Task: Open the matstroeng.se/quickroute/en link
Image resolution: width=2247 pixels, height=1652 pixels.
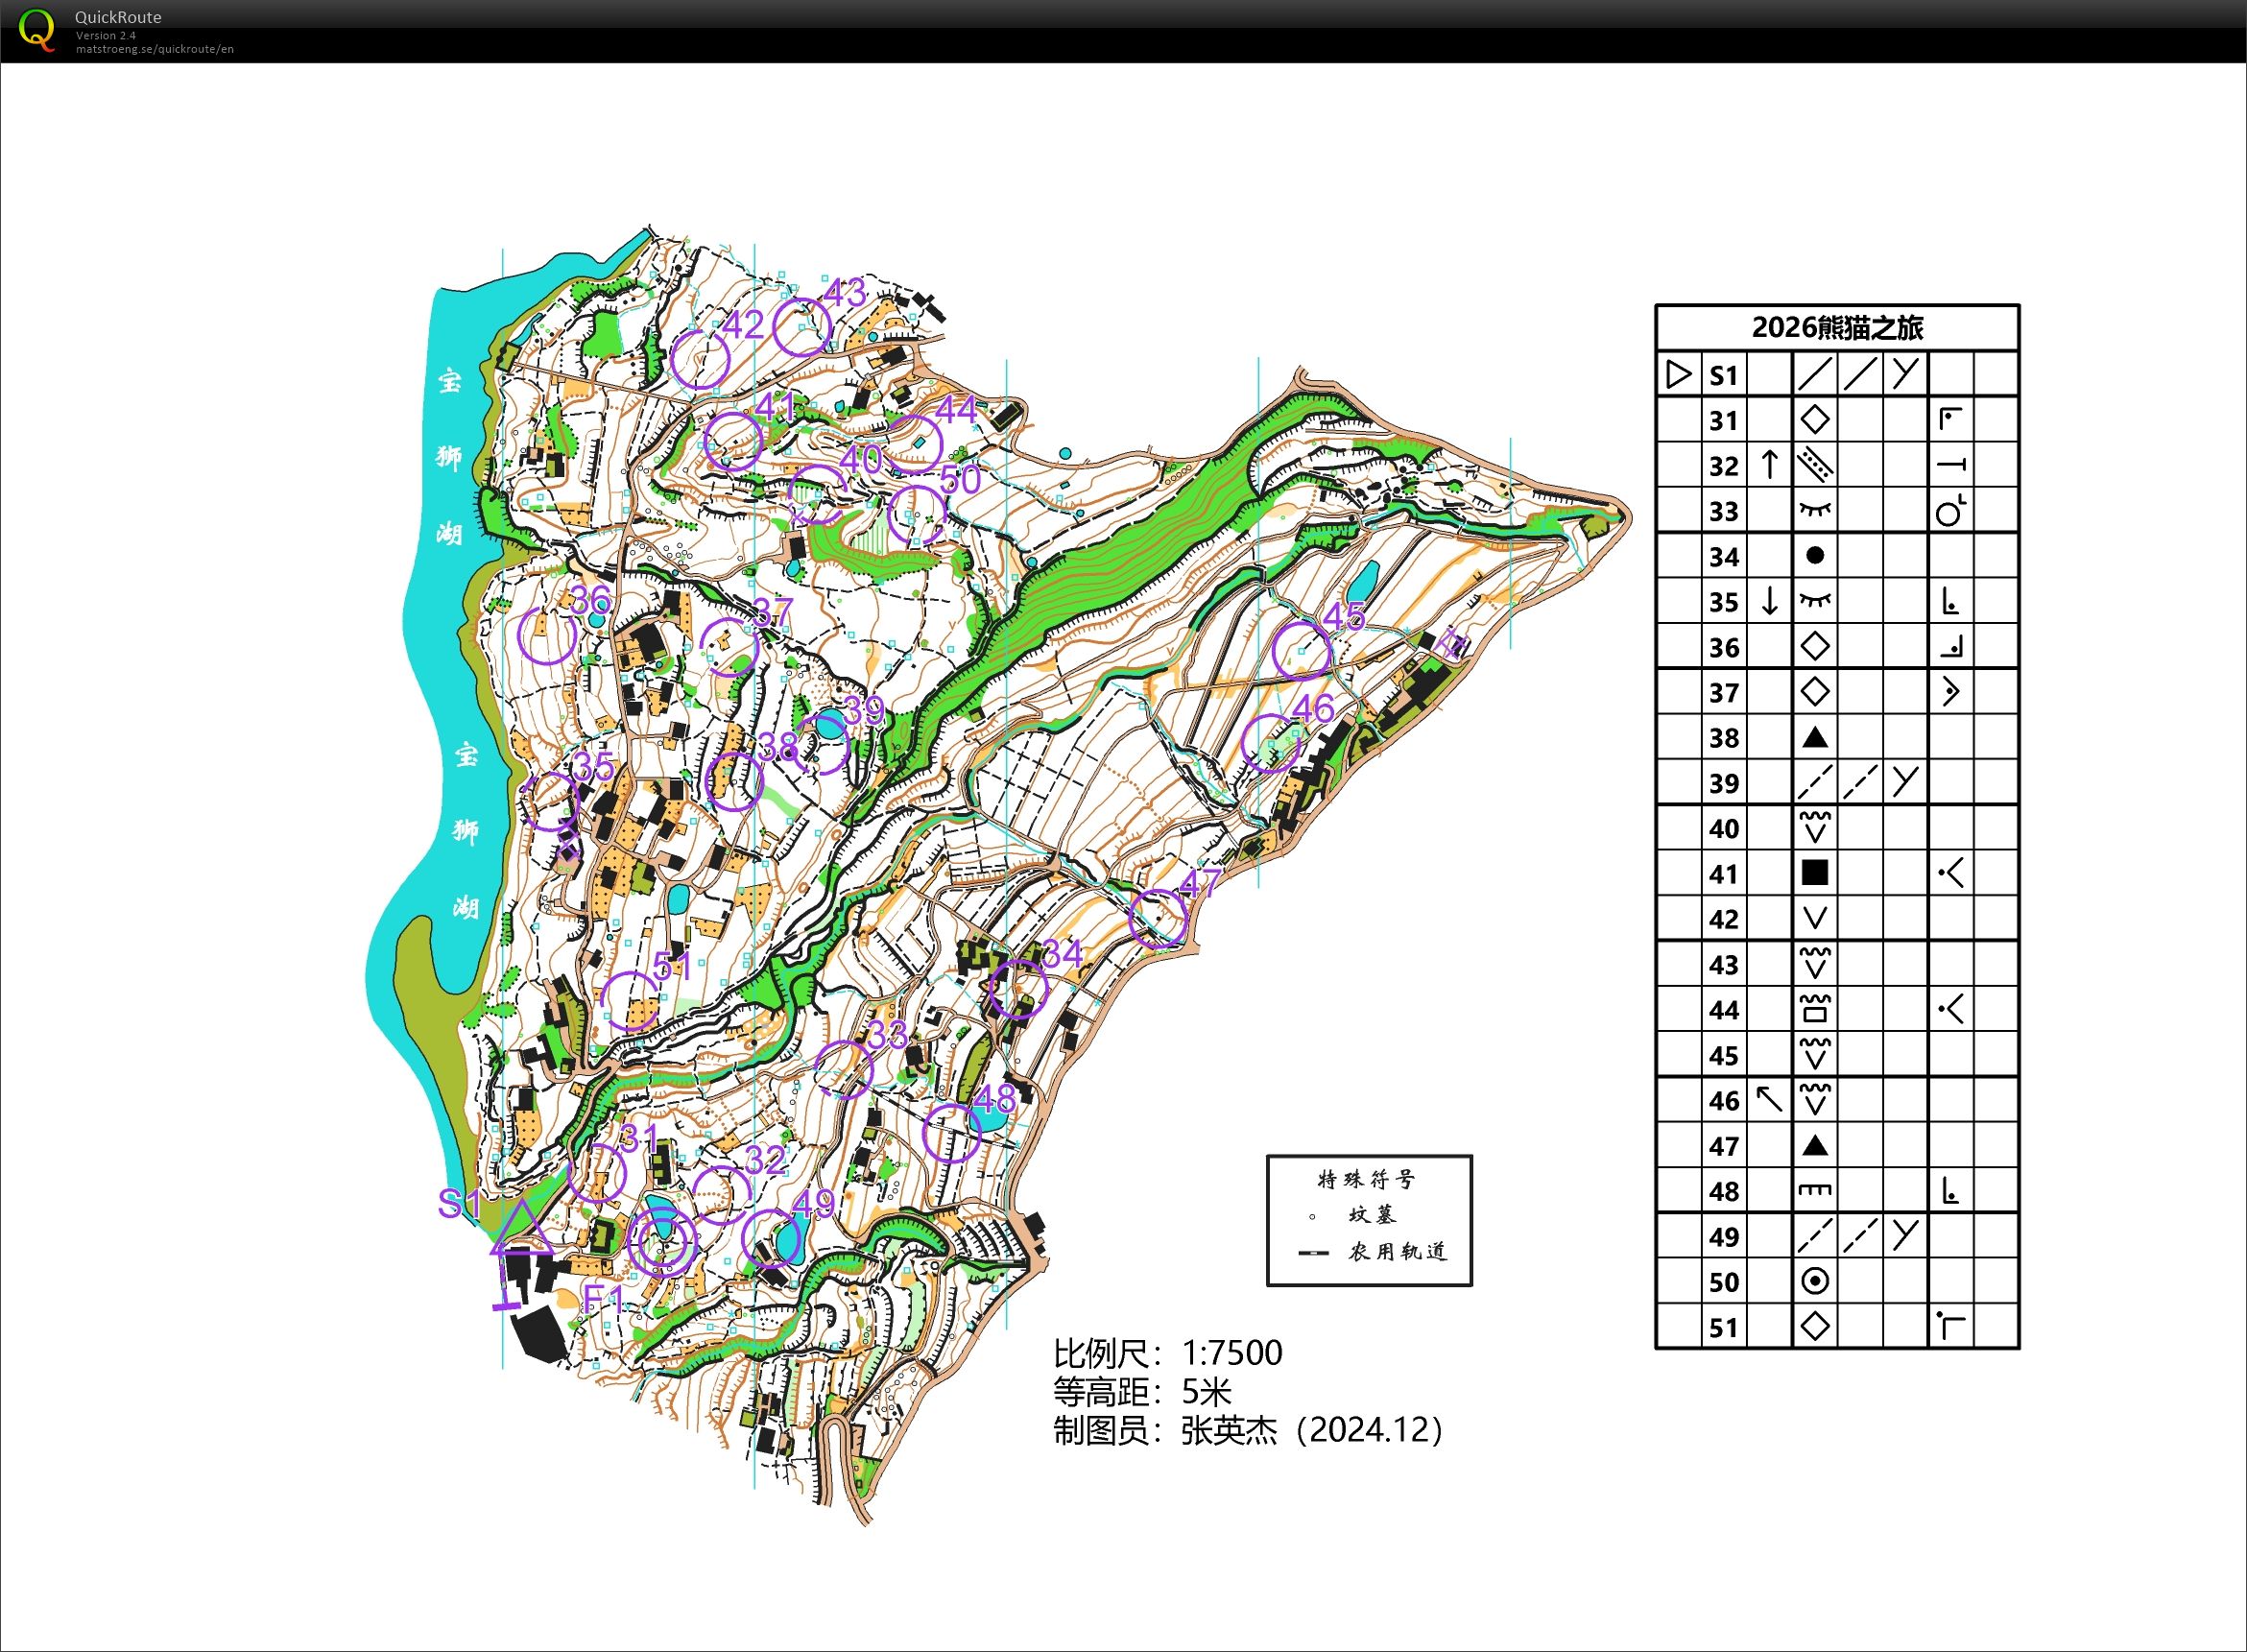Action: (x=154, y=49)
